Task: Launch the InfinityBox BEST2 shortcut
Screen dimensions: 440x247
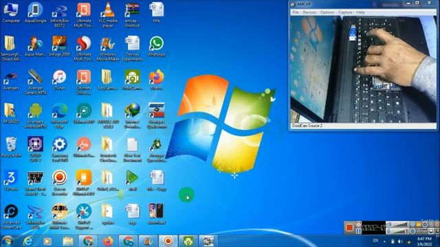Action: (x=60, y=15)
